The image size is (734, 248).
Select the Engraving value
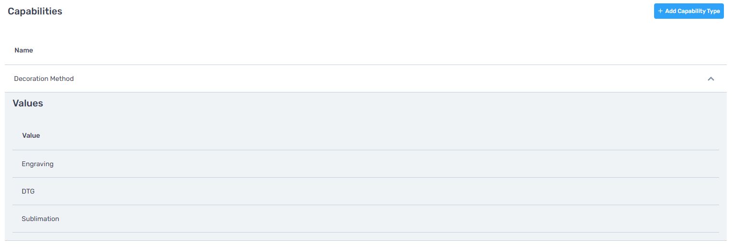coord(38,164)
